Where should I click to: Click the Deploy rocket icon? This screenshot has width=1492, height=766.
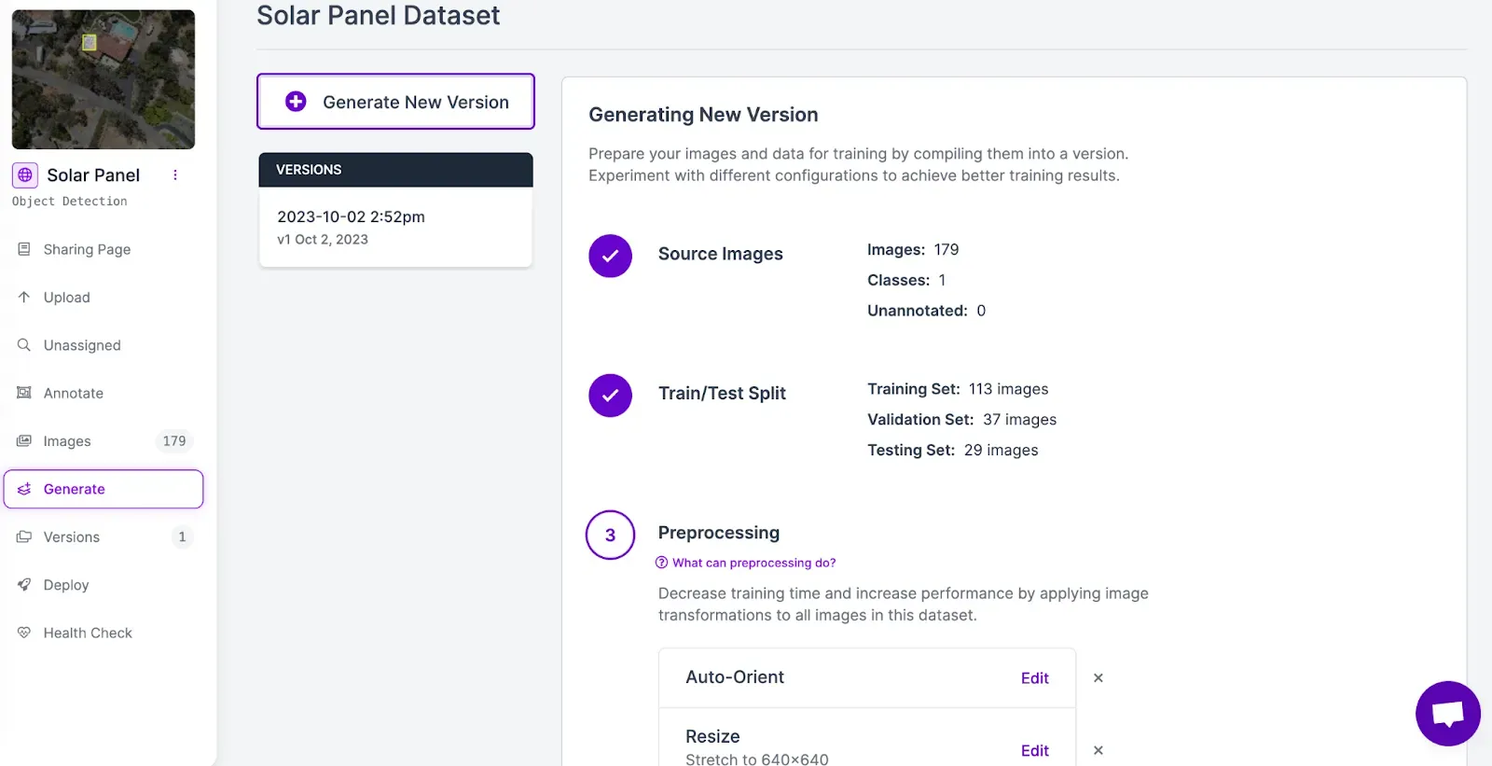click(24, 585)
